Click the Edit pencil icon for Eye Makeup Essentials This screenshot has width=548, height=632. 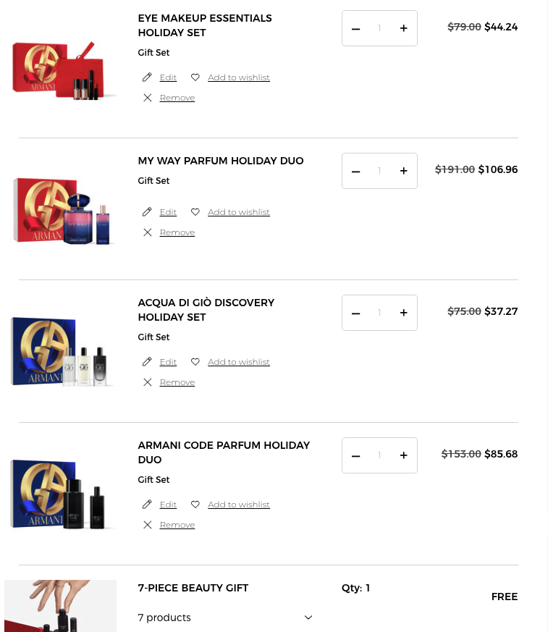(147, 77)
